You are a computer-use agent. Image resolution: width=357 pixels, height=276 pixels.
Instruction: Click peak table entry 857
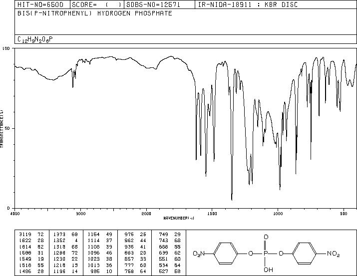[129, 259]
